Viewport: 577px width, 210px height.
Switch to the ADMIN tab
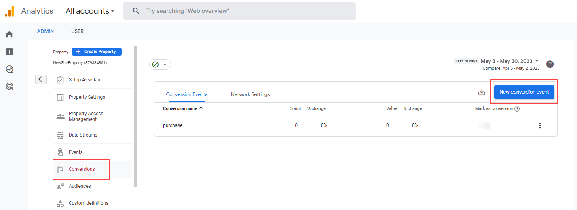45,31
